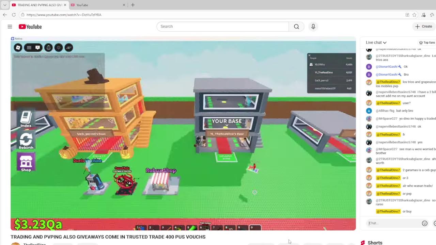Open the in-game Index book
Screen dimensions: 436x245
click(26, 119)
